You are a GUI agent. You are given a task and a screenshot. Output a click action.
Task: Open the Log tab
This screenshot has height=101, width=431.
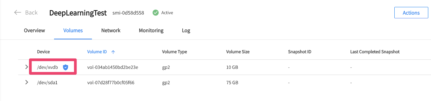coord(186,30)
